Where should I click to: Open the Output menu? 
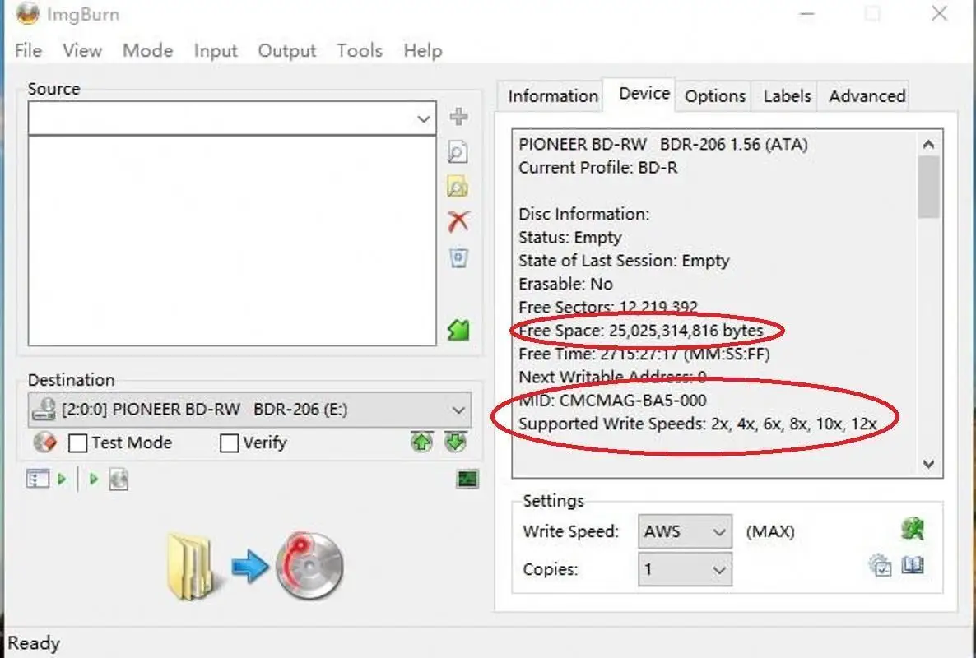coord(287,50)
